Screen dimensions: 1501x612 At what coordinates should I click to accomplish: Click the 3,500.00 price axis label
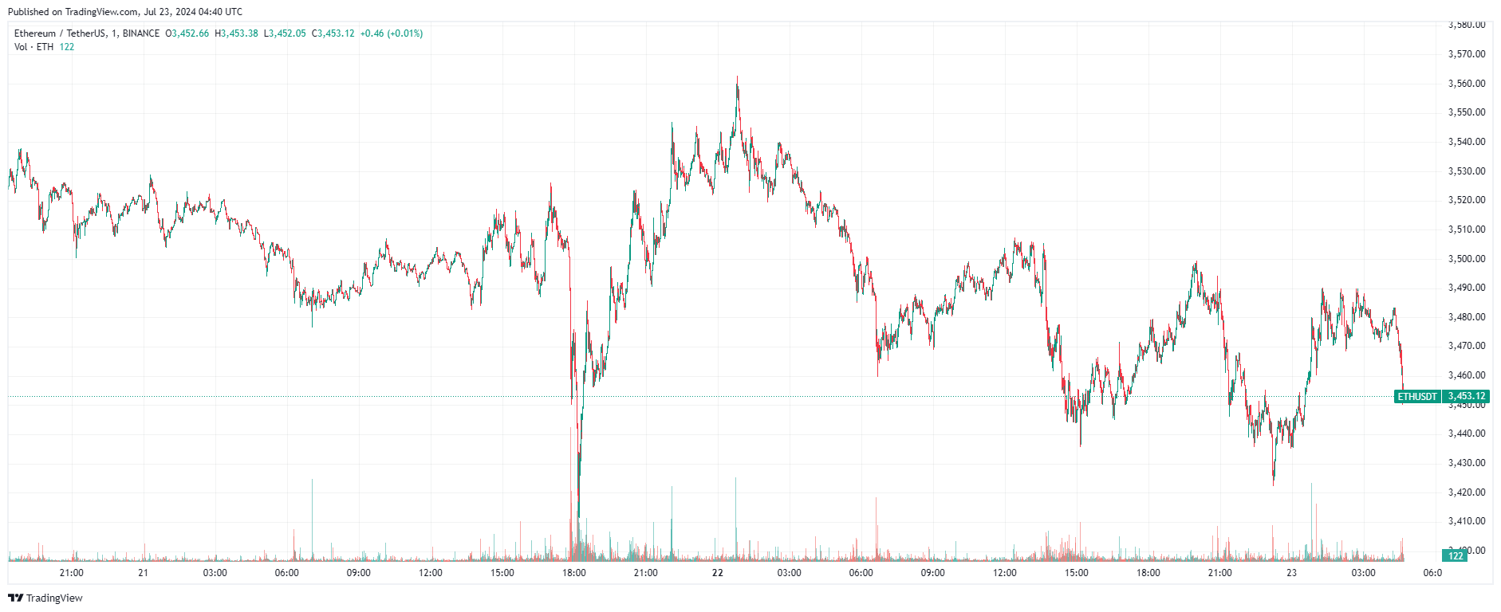(1467, 259)
